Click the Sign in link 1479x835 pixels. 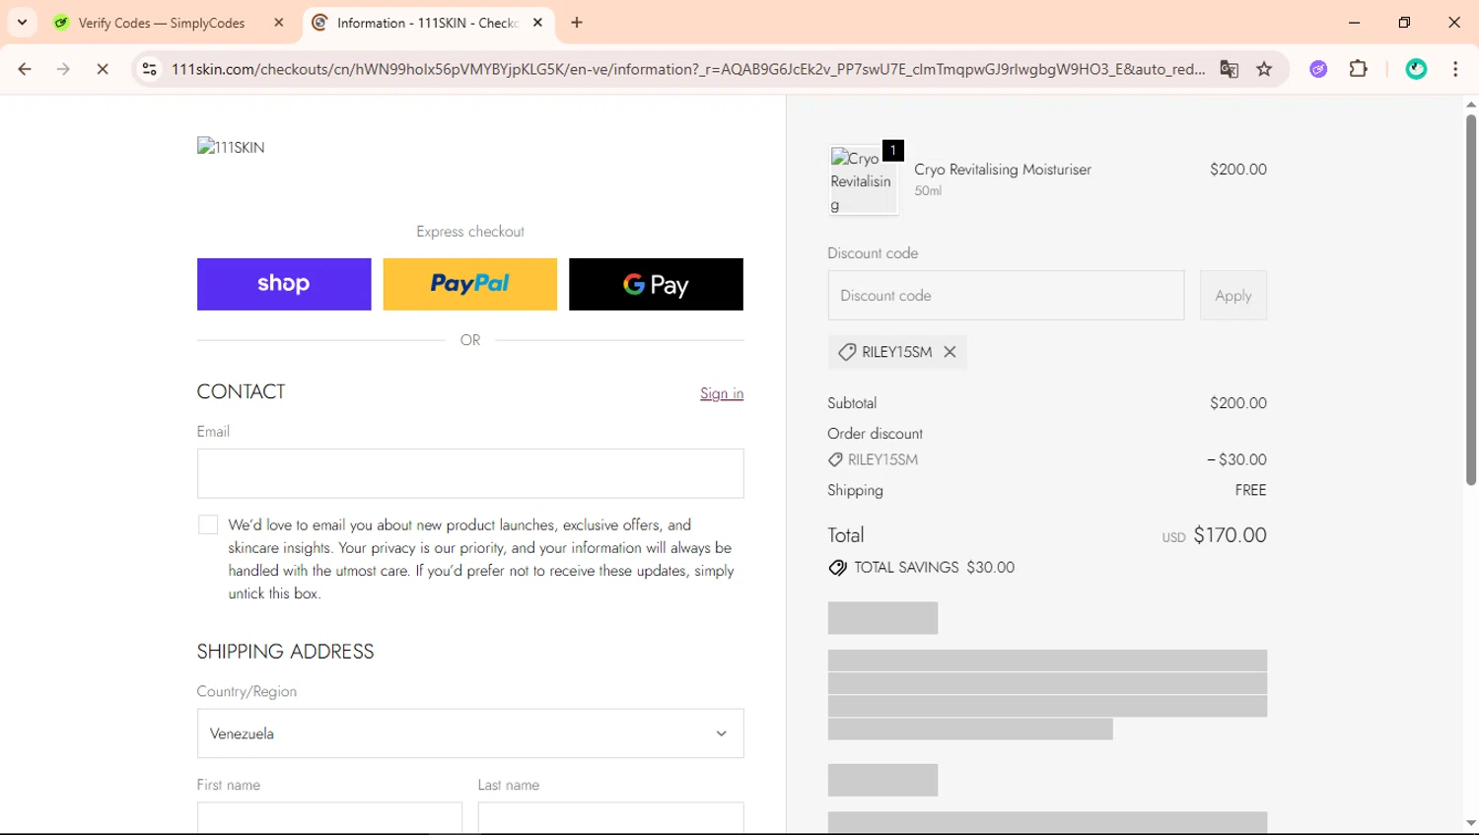pos(722,393)
